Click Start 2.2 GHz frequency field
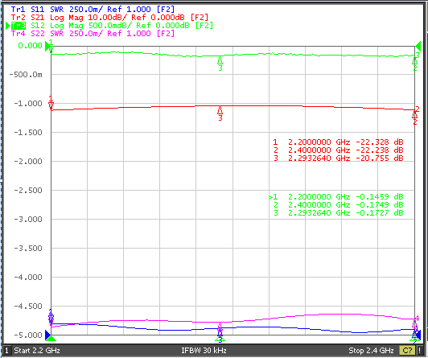 click(x=37, y=350)
